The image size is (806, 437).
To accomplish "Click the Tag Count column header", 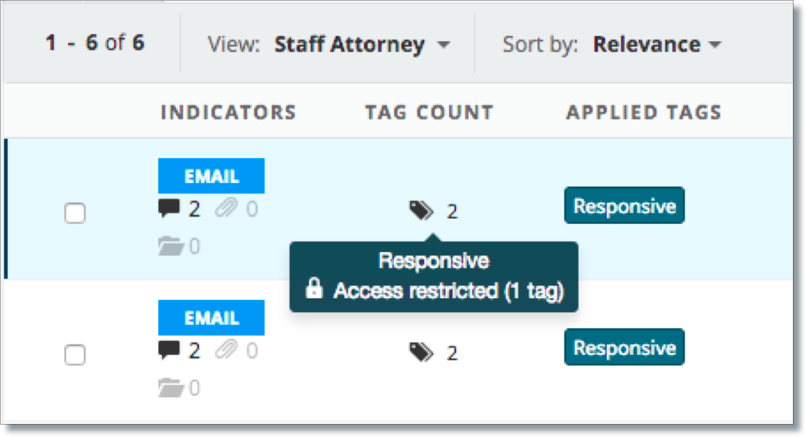I will [x=429, y=112].
